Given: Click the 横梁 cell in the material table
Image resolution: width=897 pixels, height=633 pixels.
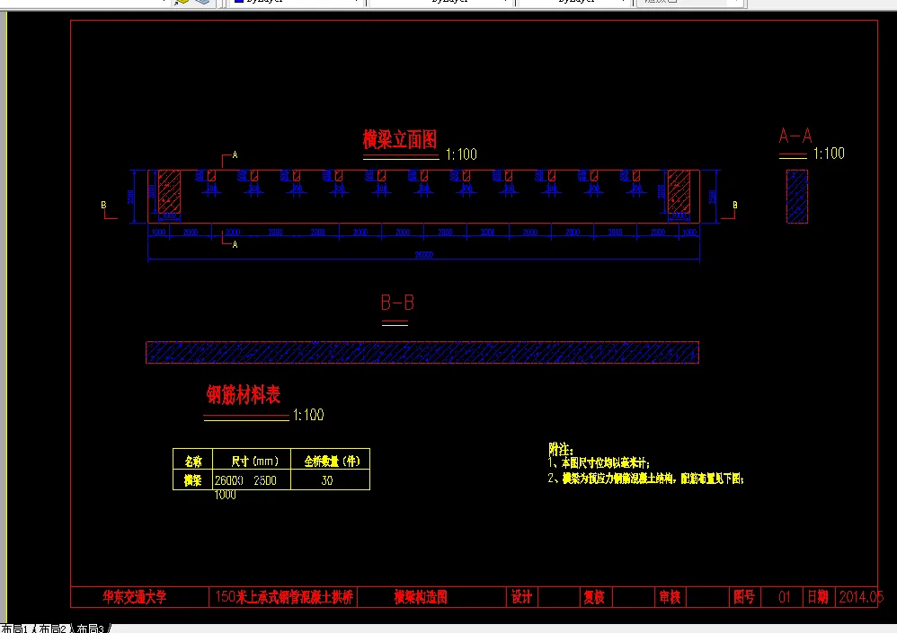Looking at the screenshot, I should 192,479.
